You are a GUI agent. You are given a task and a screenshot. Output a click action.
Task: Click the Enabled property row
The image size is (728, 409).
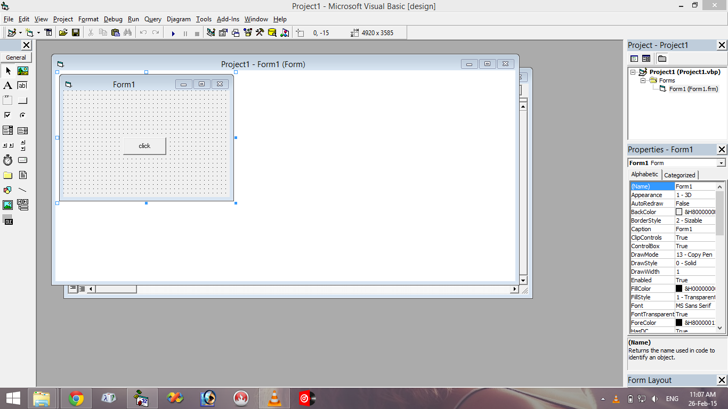(x=673, y=280)
